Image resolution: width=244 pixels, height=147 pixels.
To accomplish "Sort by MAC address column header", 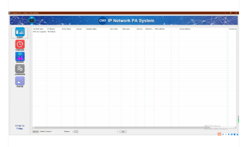I will click(x=160, y=29).
